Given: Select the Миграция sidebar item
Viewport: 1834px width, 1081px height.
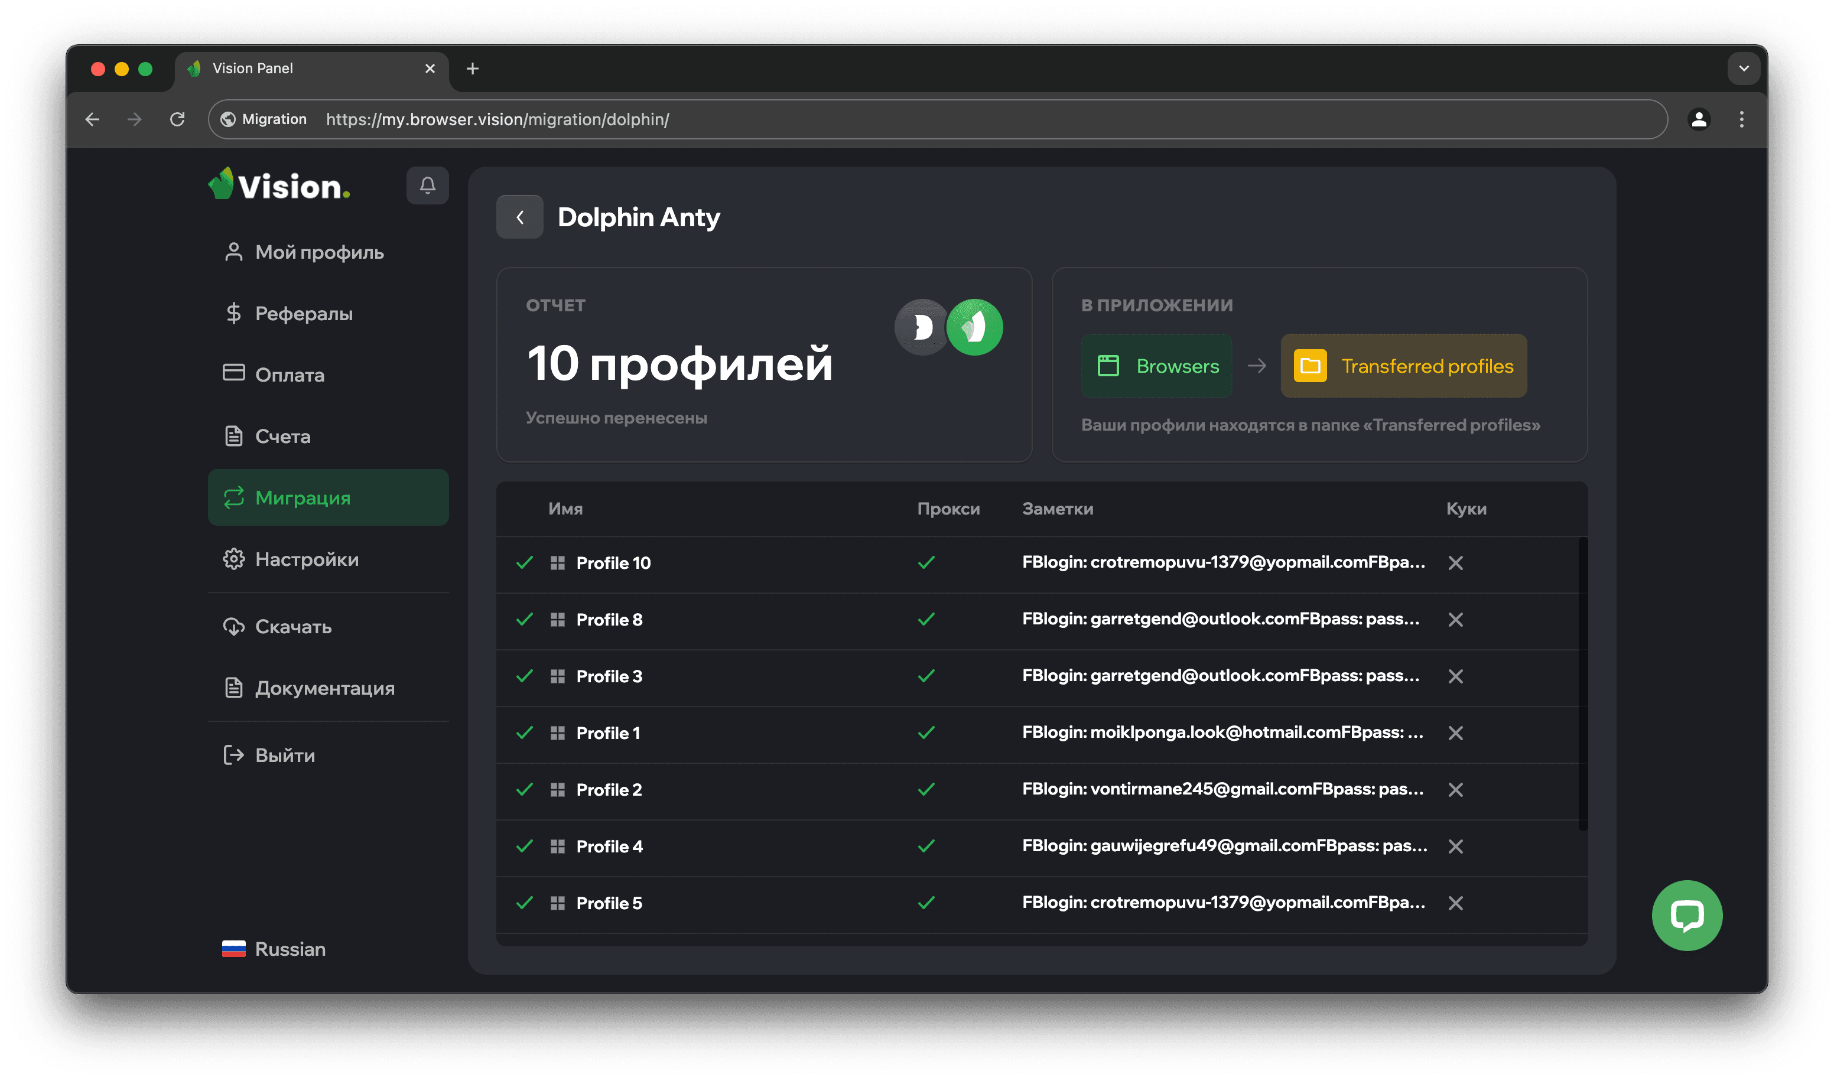Looking at the screenshot, I should [328, 497].
